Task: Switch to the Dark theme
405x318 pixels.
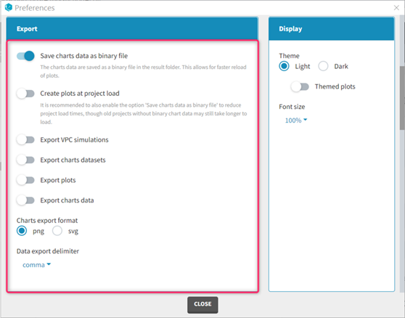Action: (x=323, y=66)
